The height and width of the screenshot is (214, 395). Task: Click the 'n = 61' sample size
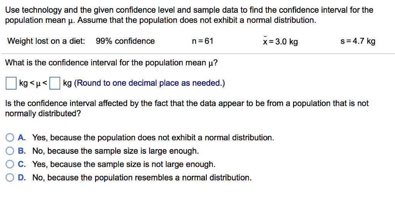[x=203, y=41]
